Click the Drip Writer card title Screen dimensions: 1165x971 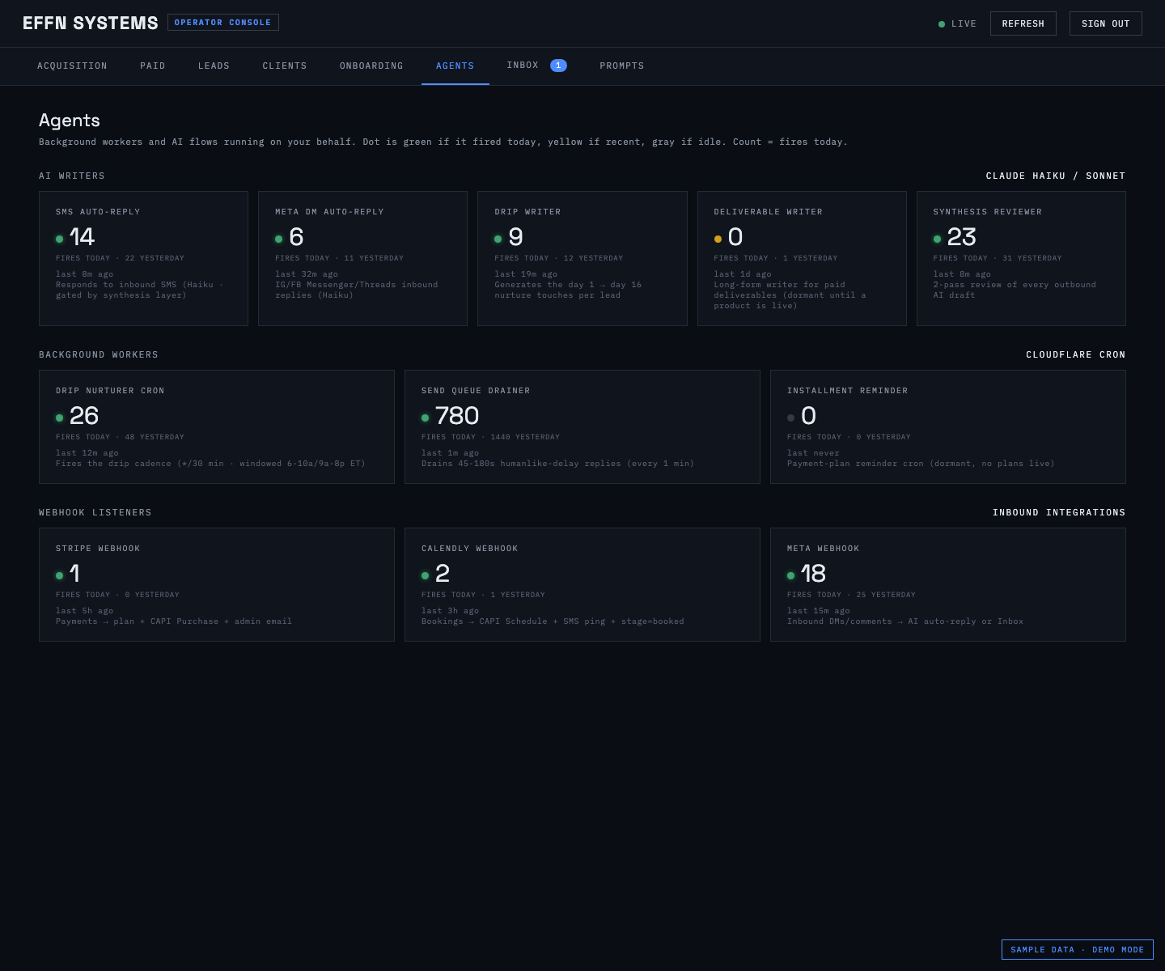(x=527, y=212)
